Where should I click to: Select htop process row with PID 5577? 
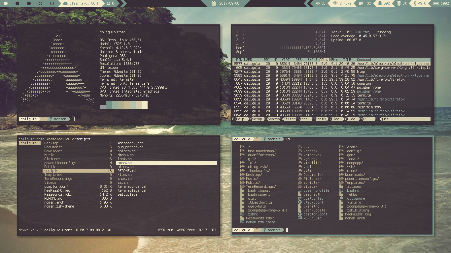tap(331, 64)
